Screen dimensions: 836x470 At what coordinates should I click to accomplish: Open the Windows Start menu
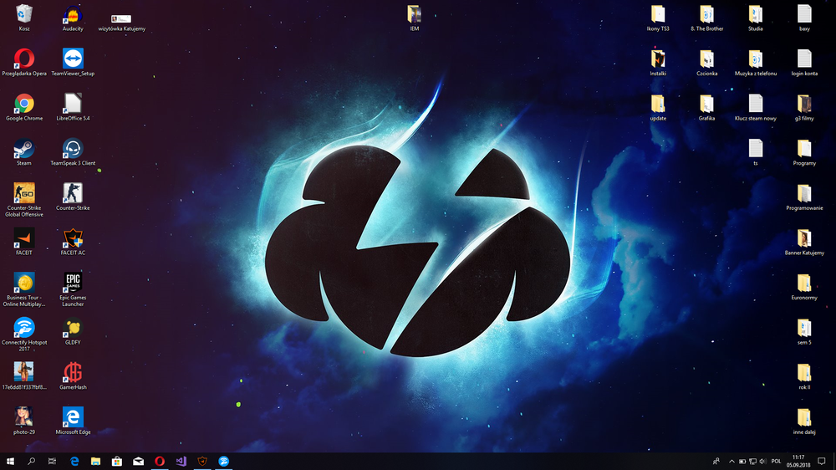10,461
